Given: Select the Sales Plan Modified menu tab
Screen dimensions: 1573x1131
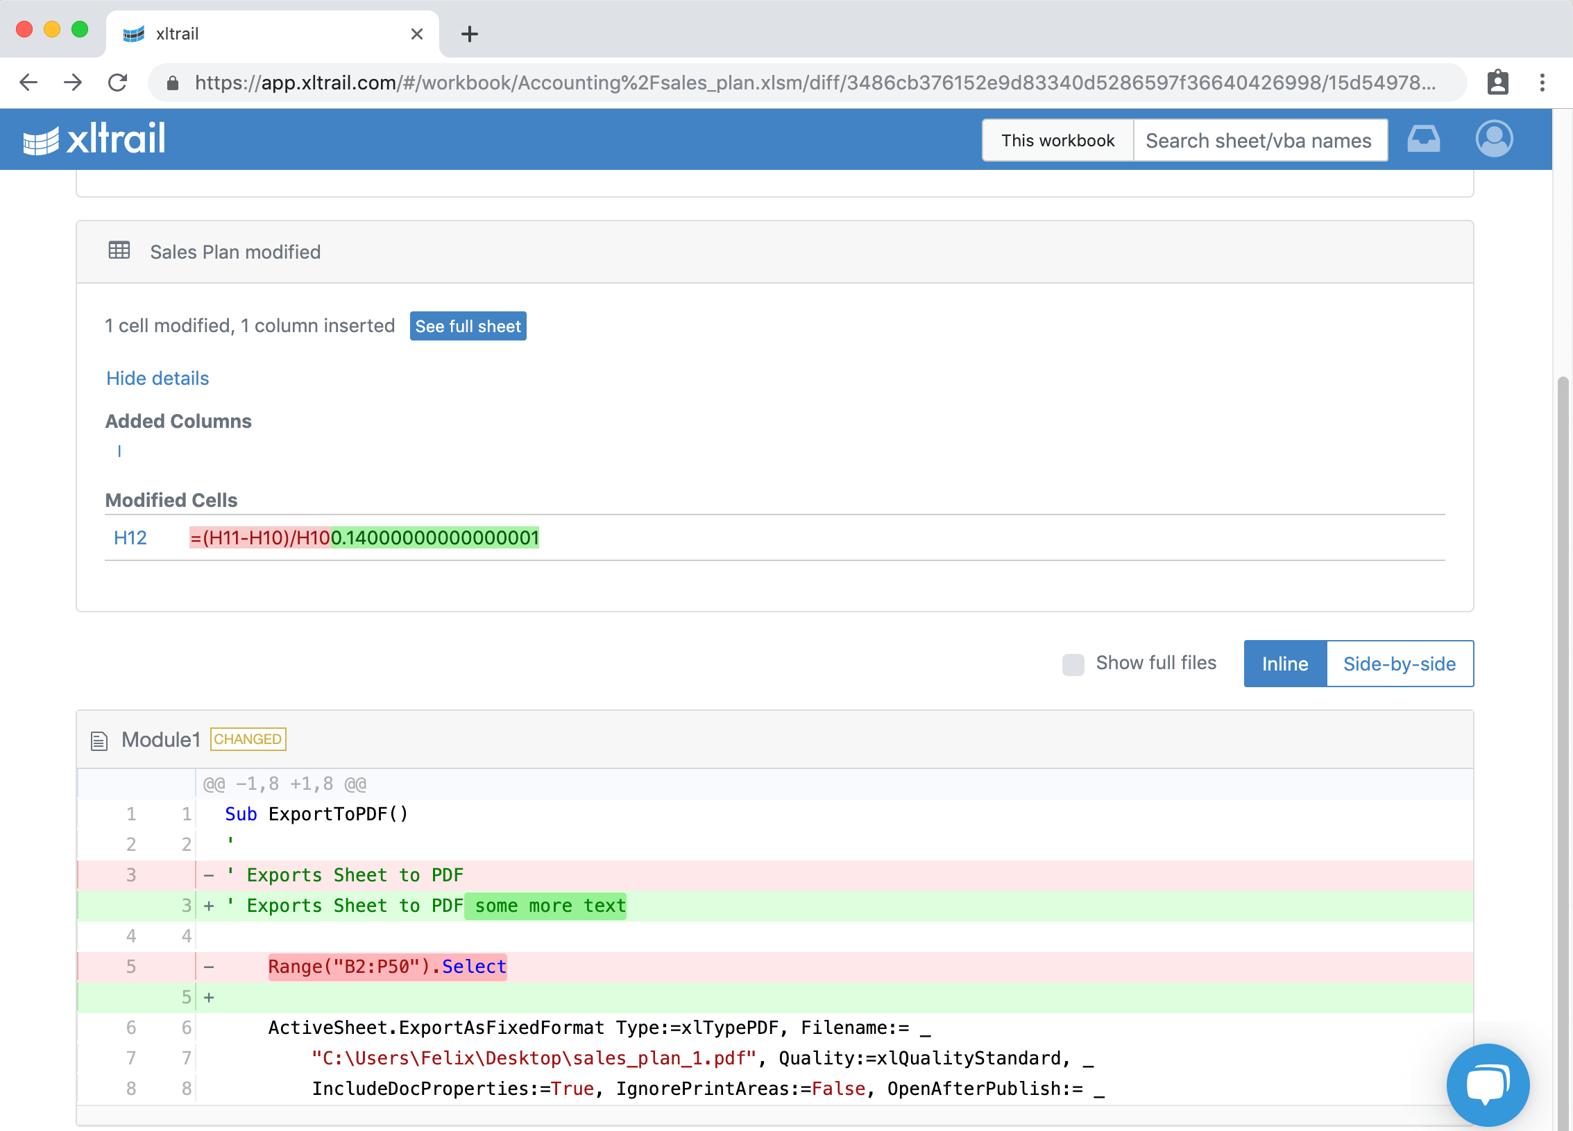Looking at the screenshot, I should [235, 252].
